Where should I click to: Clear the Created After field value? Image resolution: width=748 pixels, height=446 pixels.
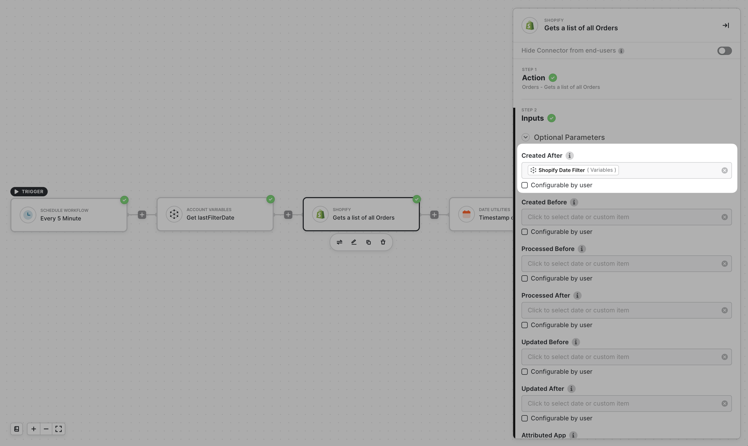[724, 171]
